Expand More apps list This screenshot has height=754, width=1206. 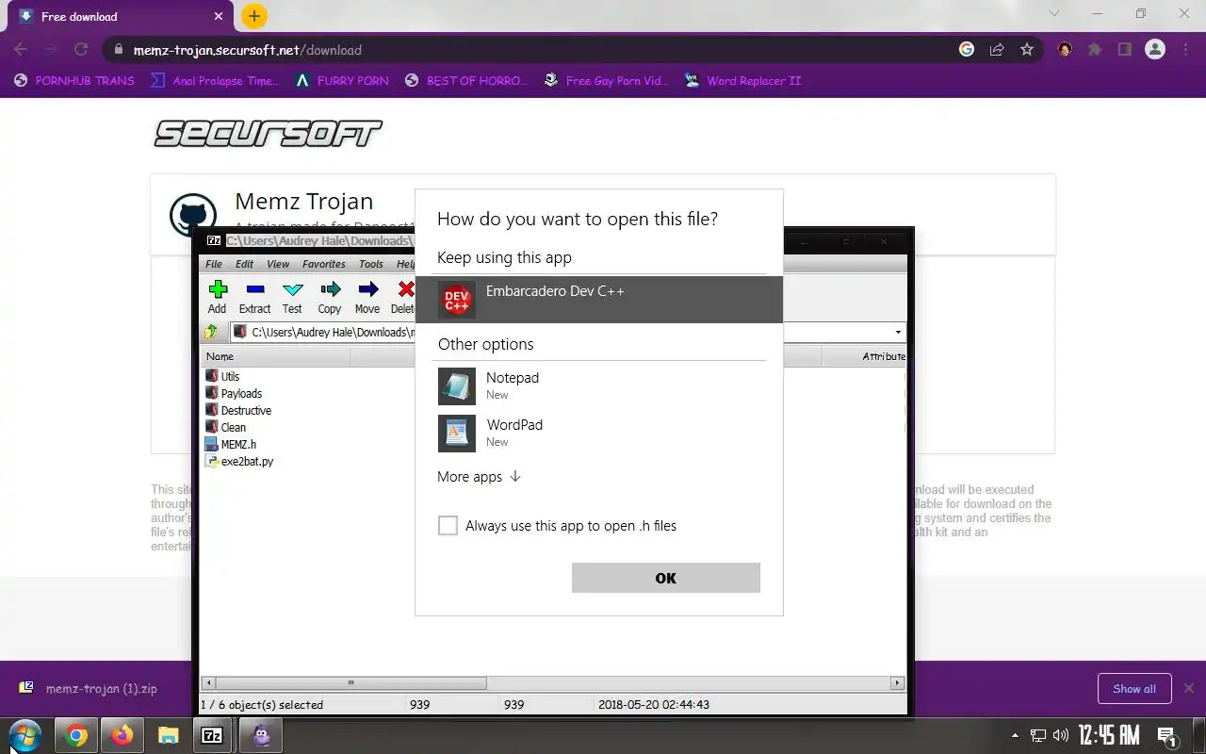point(480,477)
